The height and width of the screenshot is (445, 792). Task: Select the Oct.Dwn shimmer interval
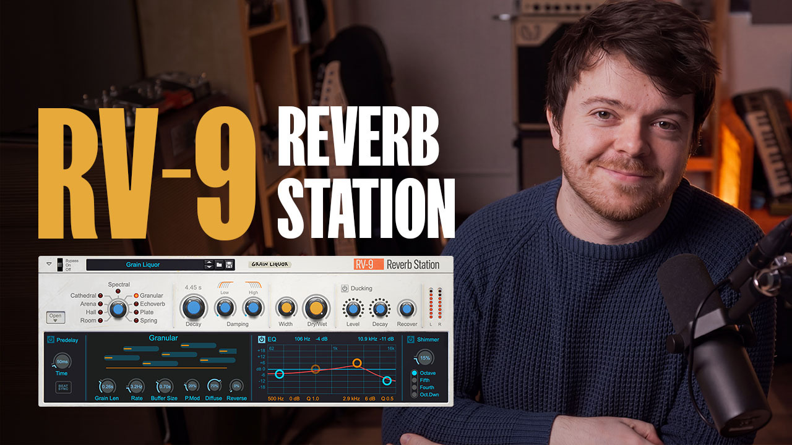coord(415,394)
